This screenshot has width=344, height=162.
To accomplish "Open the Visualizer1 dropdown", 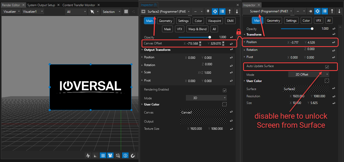I will coord(33,12).
